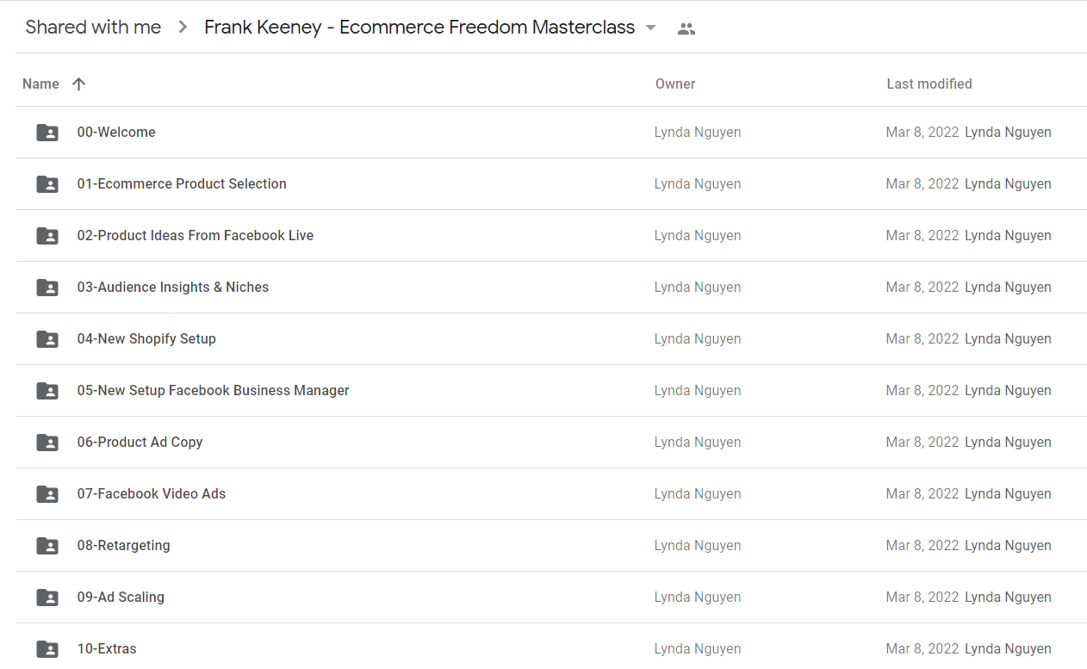Select the 02-Product Ideas From Facebook Live folder
Screen dimensions: 1087x669
pyautogui.click(x=551, y=236)
